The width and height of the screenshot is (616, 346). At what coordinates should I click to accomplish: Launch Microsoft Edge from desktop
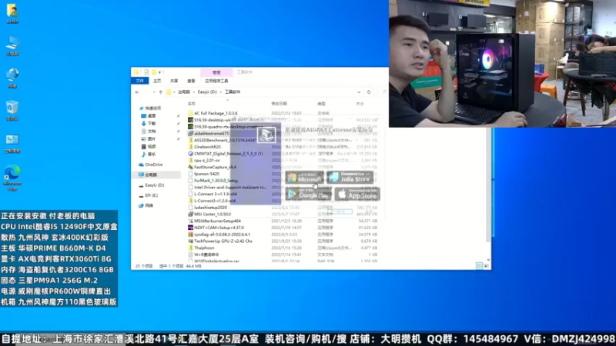point(12,178)
